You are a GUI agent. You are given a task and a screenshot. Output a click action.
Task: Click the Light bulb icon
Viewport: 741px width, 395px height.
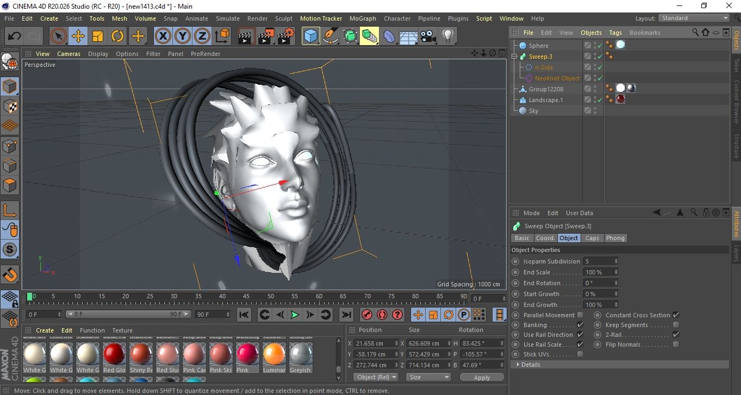click(x=447, y=36)
